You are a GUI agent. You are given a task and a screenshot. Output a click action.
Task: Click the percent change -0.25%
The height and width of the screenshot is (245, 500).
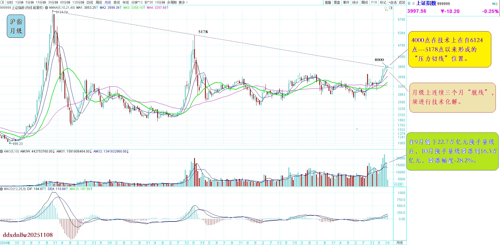(490, 11)
